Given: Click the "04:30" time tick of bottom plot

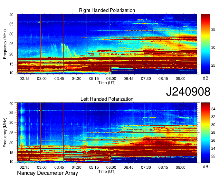Looking at the screenshot, I should click(77, 167).
